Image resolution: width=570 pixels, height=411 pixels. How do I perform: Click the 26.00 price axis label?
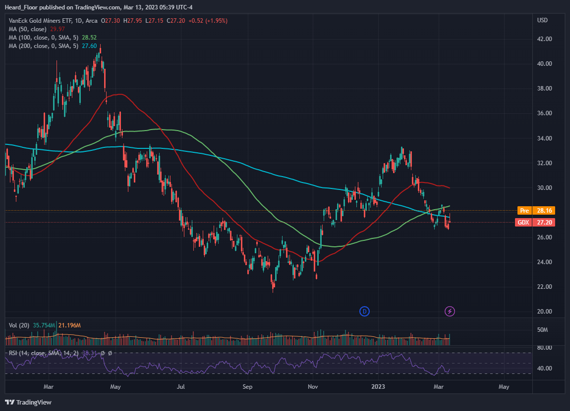click(545, 237)
